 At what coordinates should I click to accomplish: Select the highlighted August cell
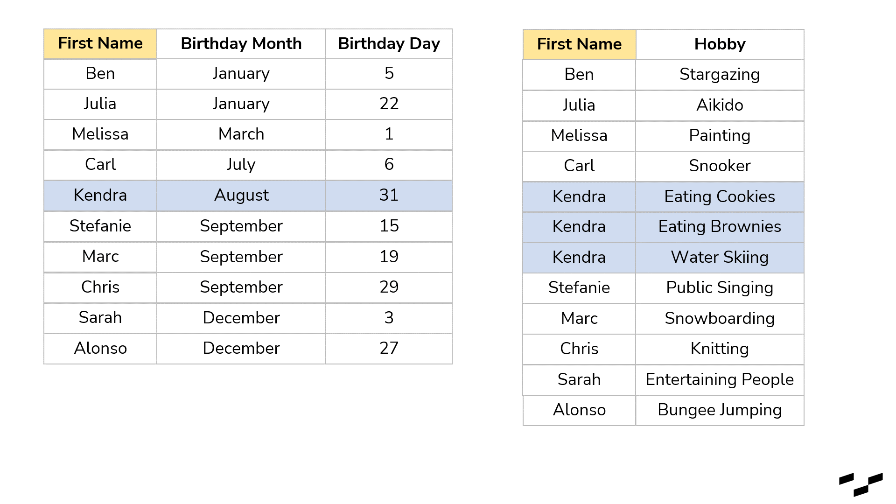coord(241,196)
